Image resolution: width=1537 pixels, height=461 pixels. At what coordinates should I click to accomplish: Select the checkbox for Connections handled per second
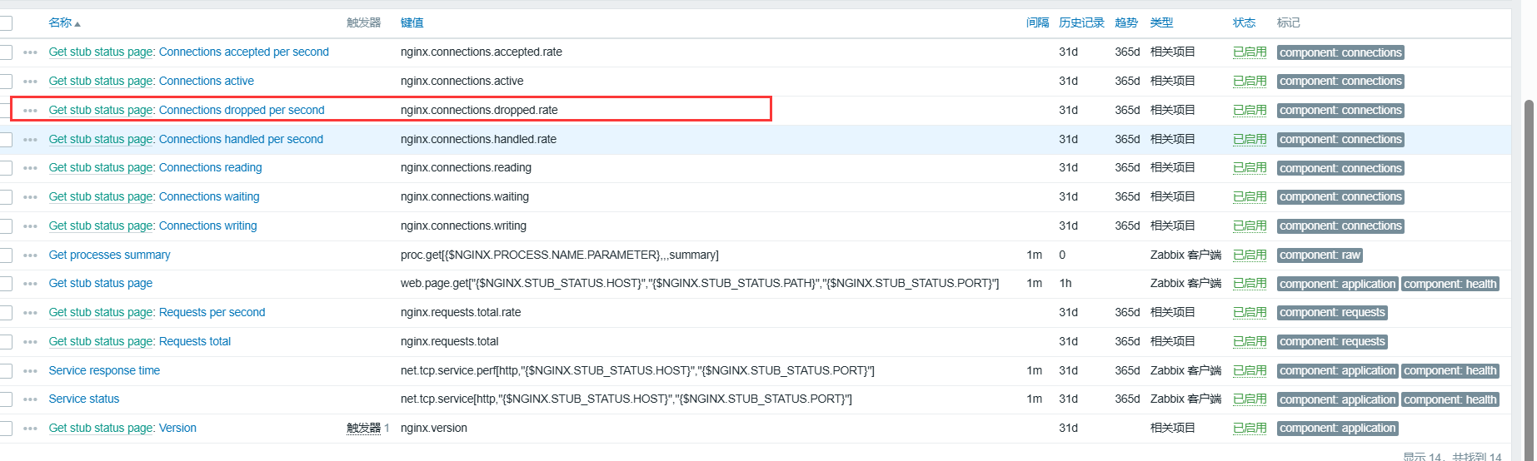click(6, 140)
